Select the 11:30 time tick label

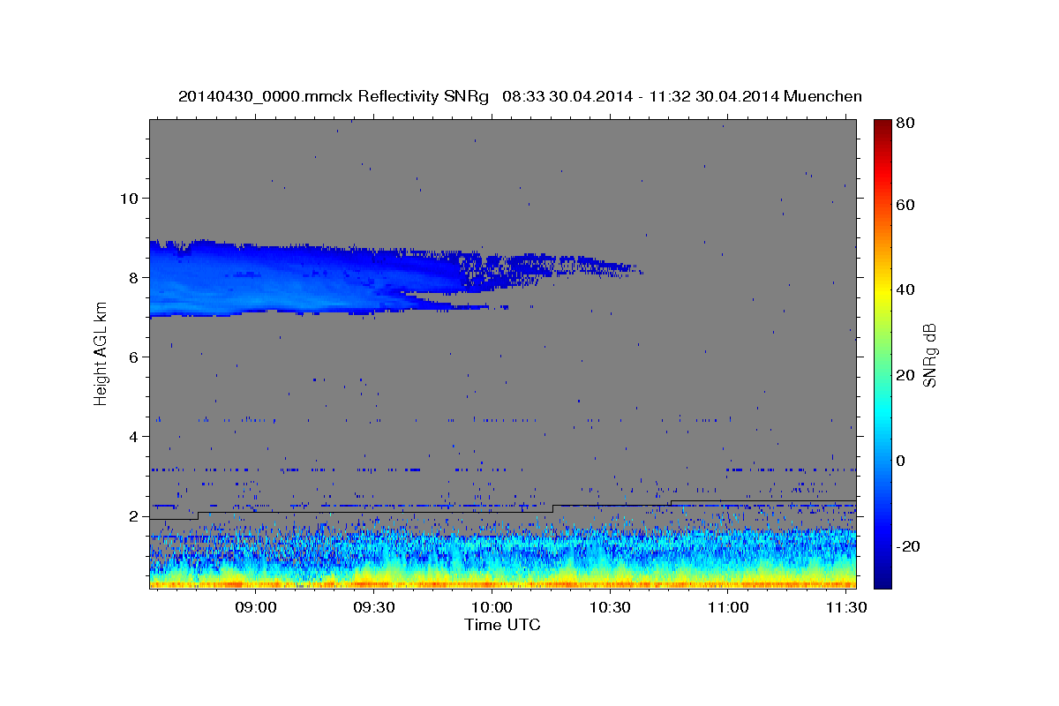(x=845, y=608)
